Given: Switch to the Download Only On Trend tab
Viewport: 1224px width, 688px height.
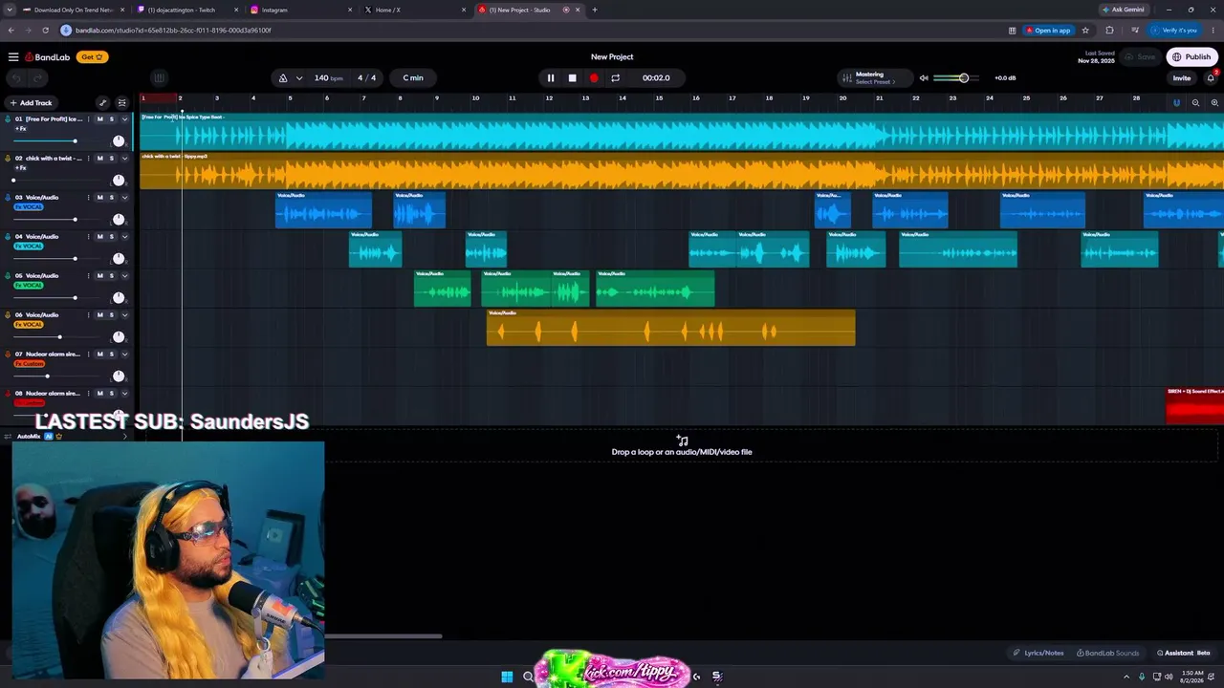Looking at the screenshot, I should click(x=73, y=10).
